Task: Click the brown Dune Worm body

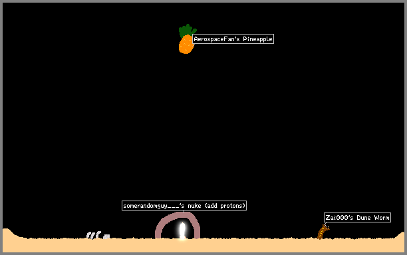Action: (322, 232)
